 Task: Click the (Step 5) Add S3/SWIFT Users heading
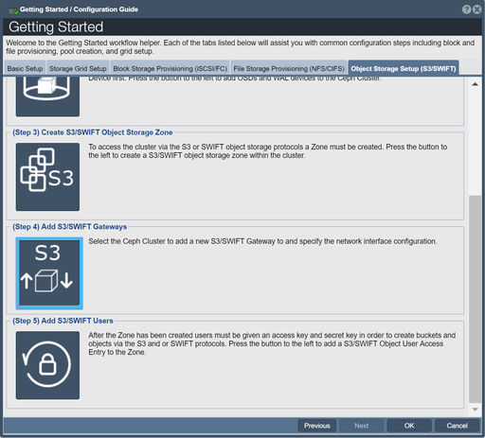tap(63, 321)
